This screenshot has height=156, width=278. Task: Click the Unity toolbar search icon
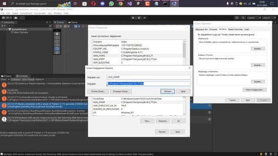coord(243,18)
